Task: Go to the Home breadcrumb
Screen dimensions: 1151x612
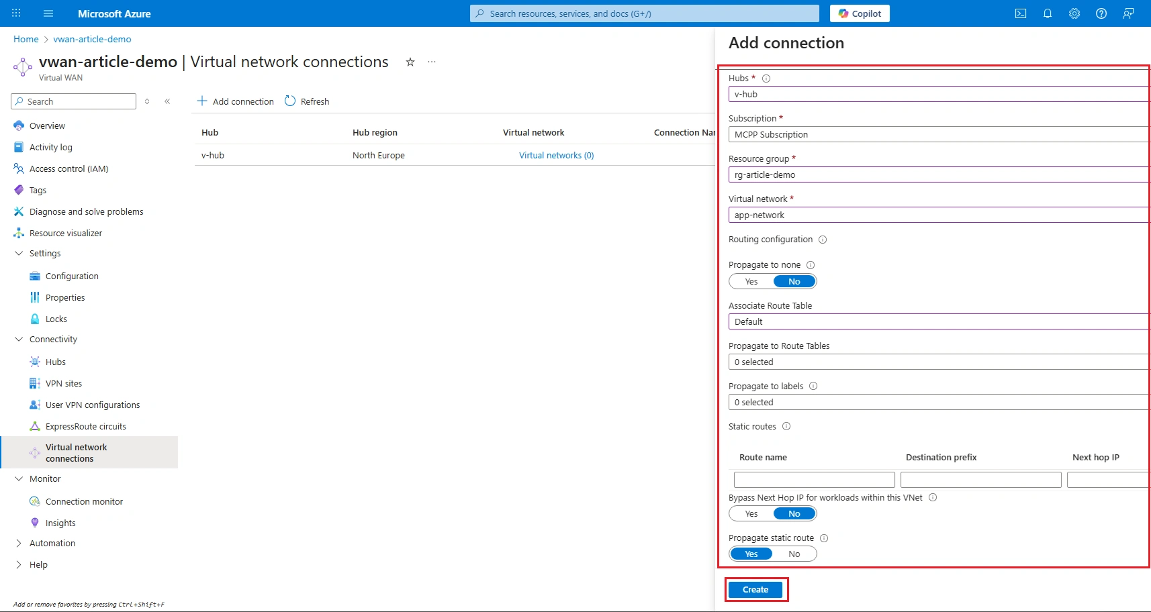Action: point(26,39)
